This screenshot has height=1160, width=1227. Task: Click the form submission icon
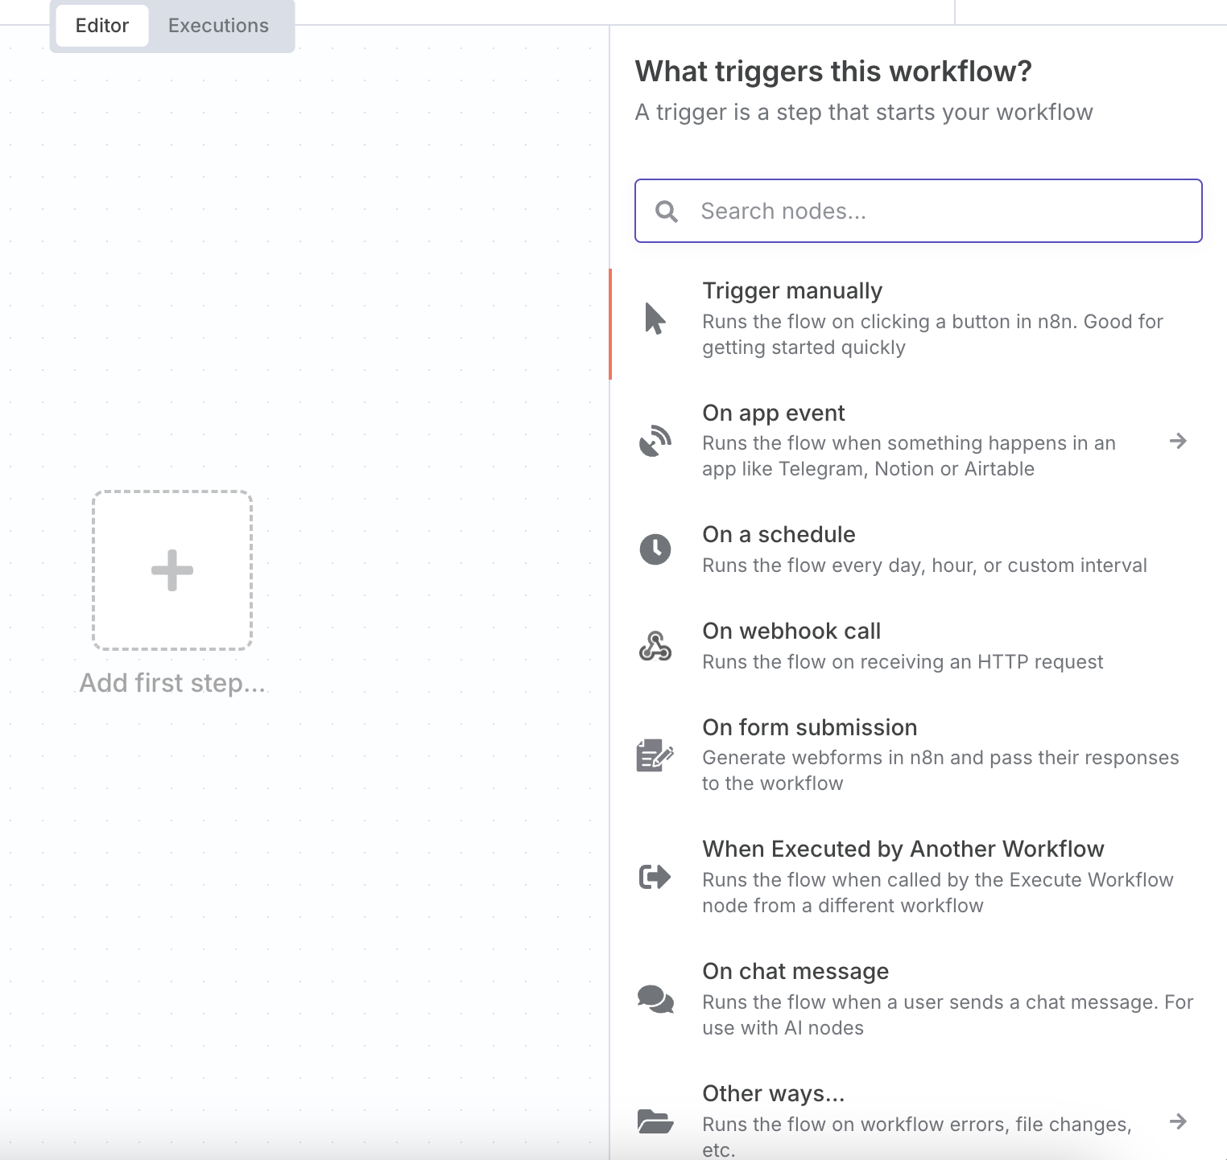[x=655, y=755]
